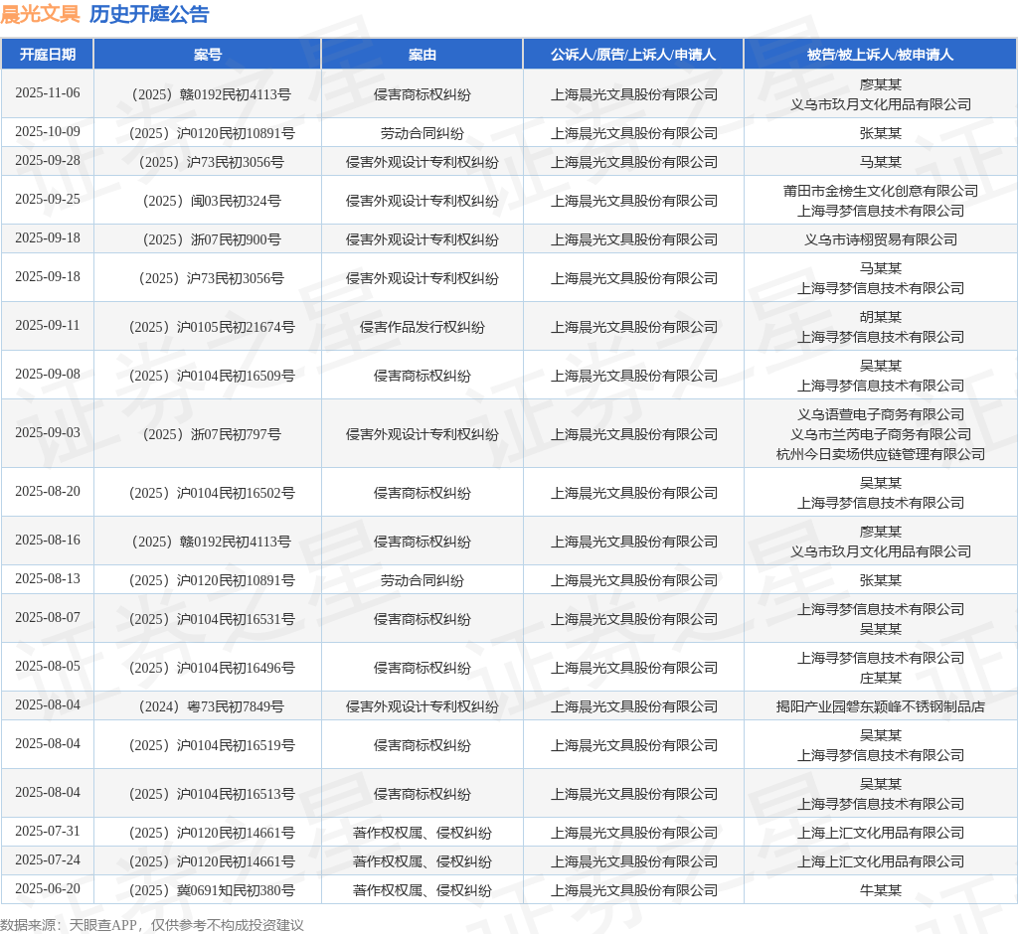The image size is (1018, 934).
Task: Select case number (2025)沪0104民初16513号
Action: pos(212,794)
